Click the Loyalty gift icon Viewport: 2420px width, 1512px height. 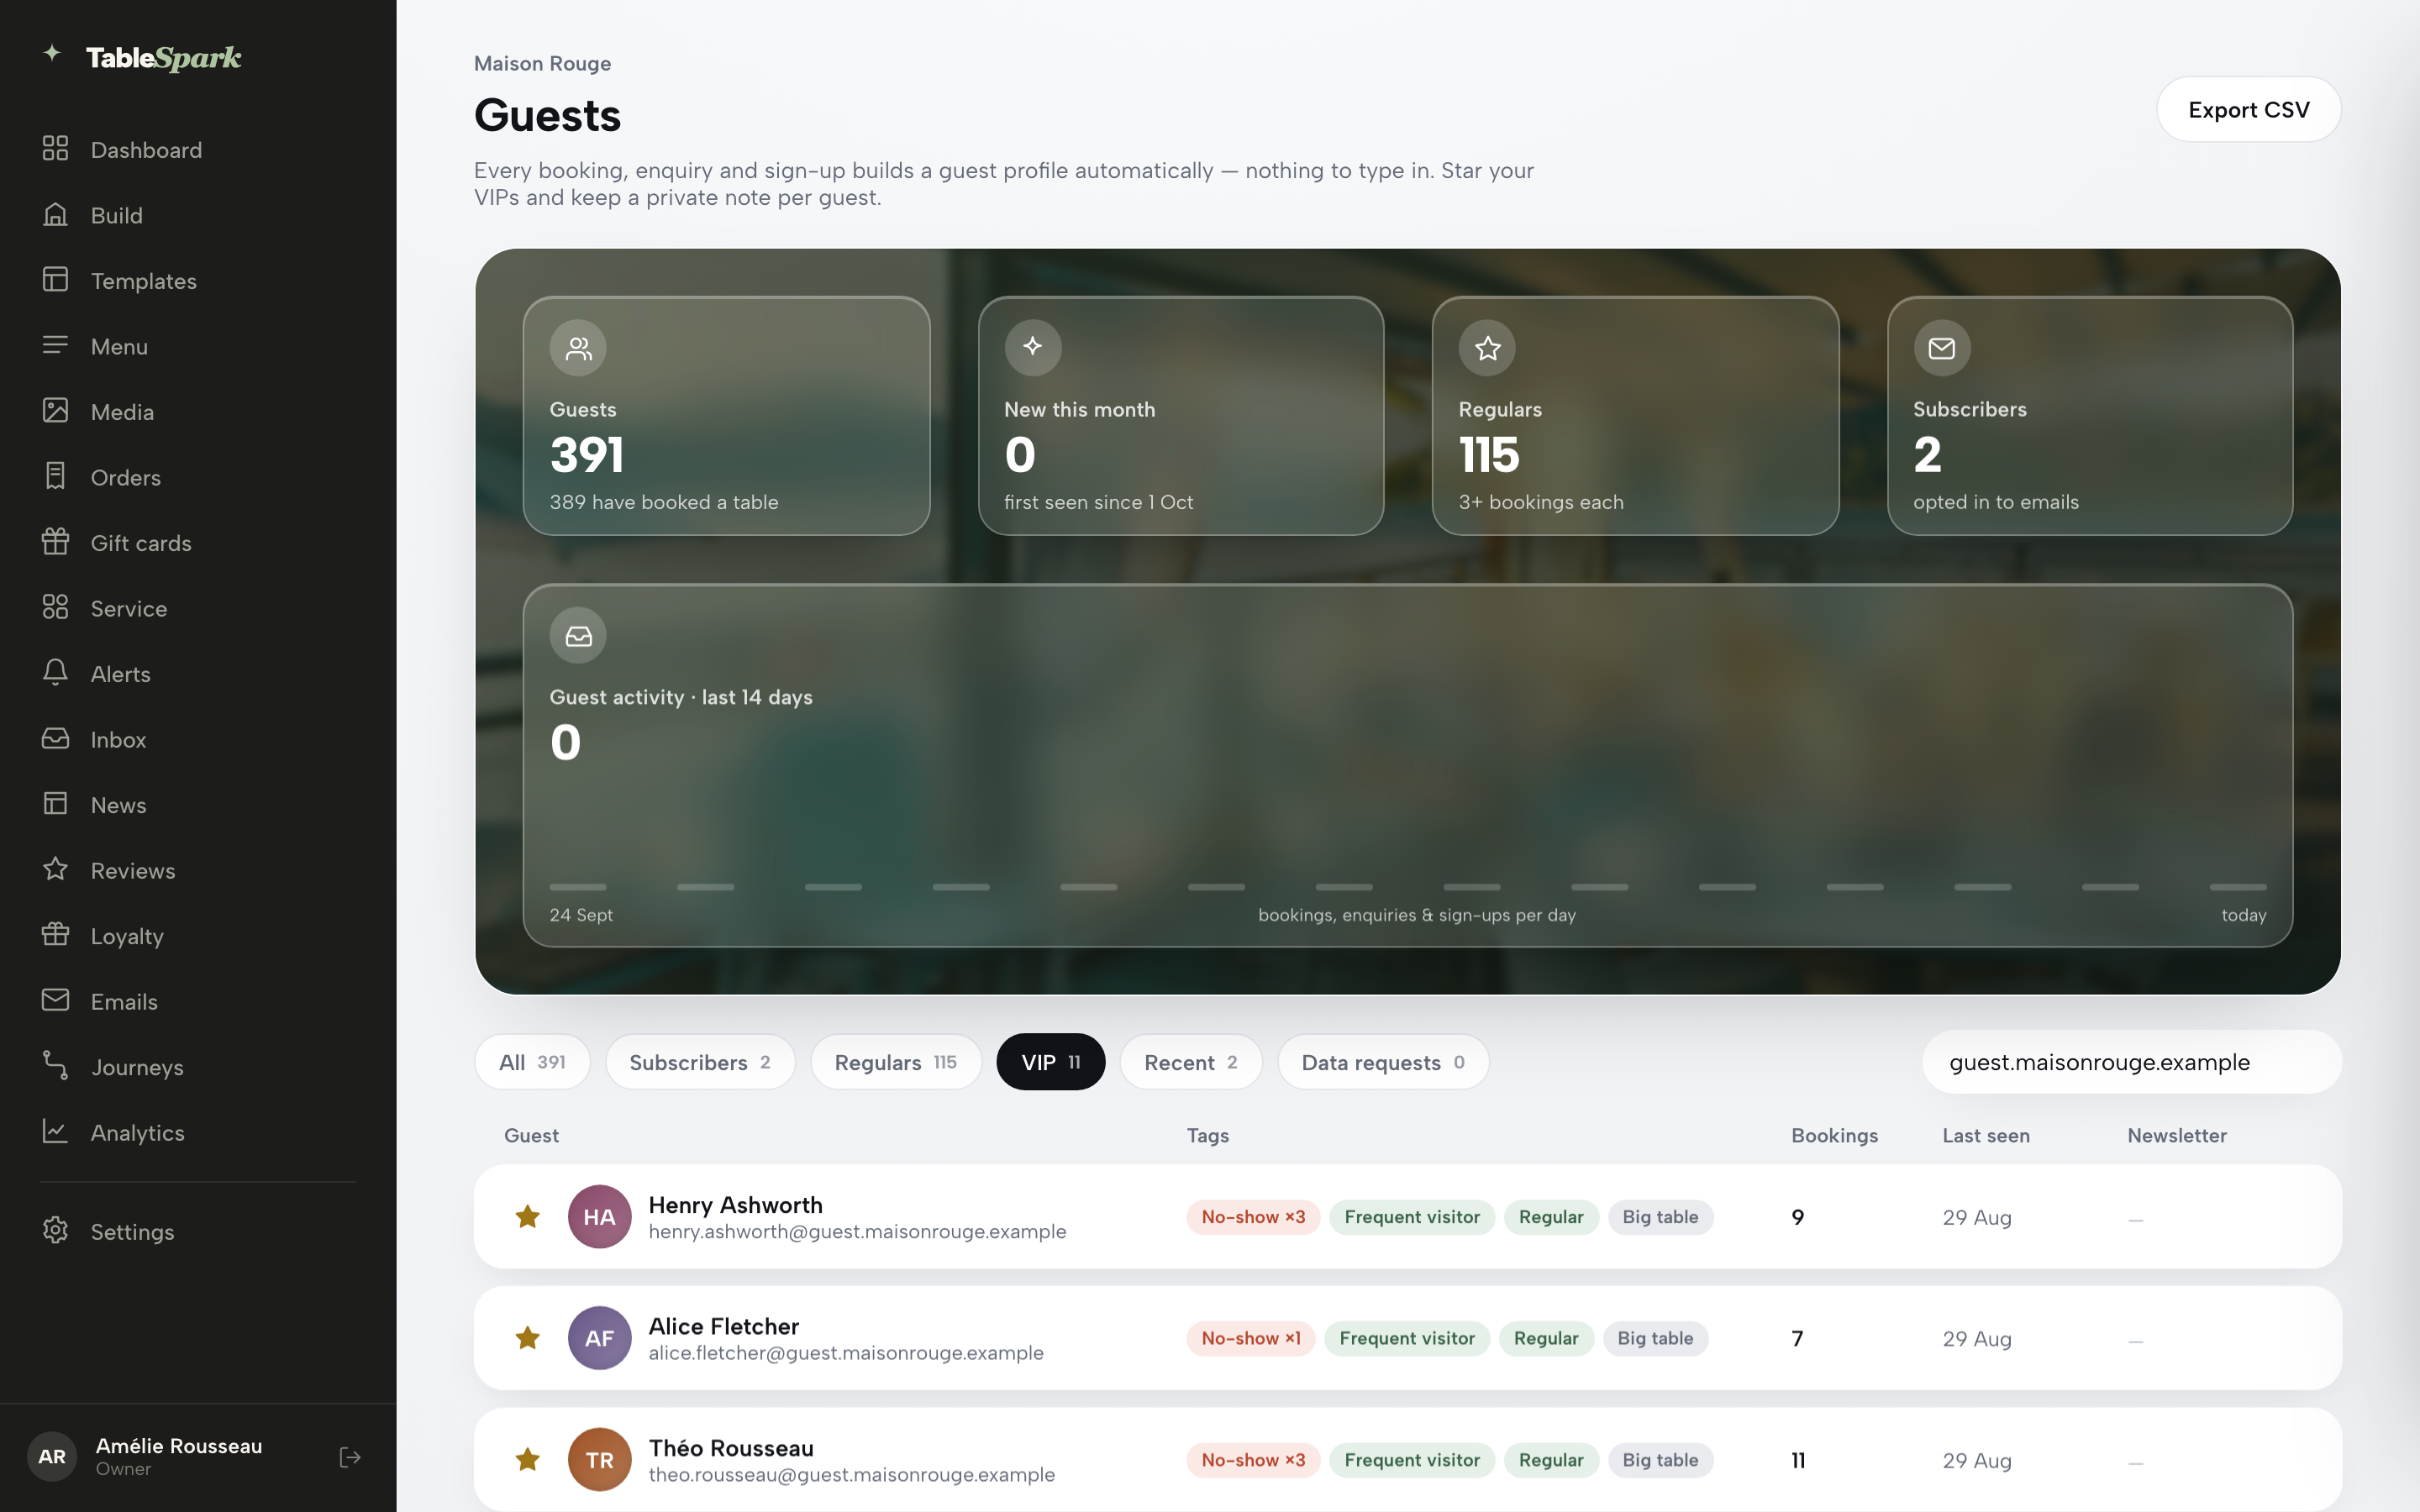pos(55,935)
